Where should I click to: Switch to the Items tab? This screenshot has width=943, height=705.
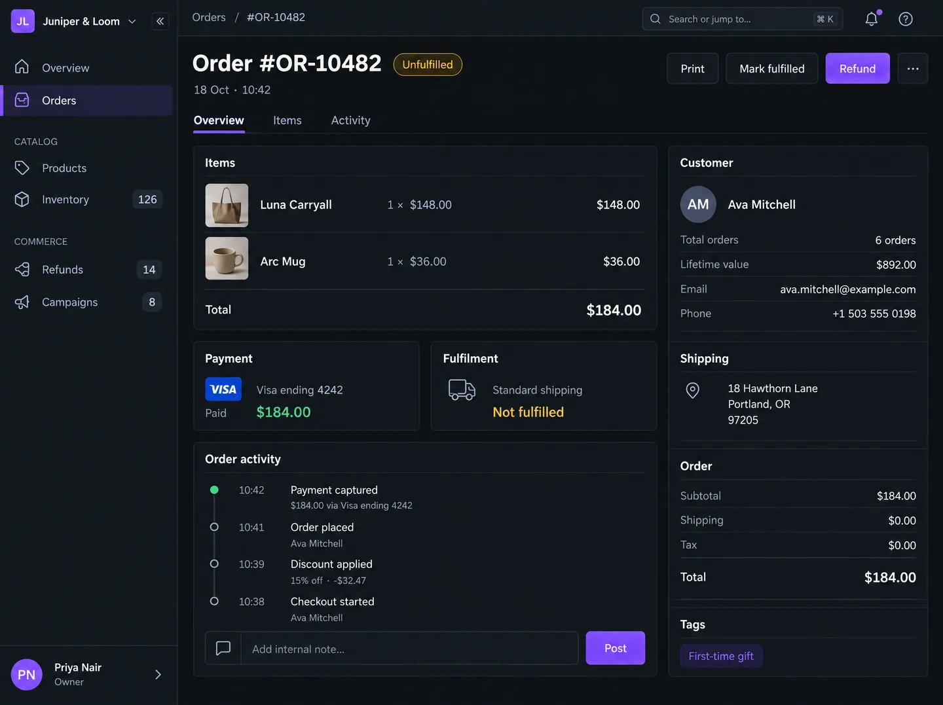287,120
